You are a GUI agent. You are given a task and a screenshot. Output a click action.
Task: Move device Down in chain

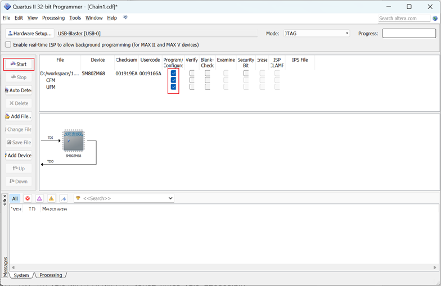click(x=19, y=181)
